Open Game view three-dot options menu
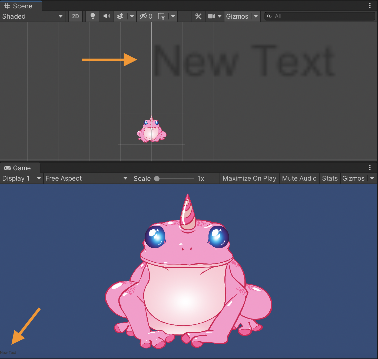The height and width of the screenshot is (359, 378). click(x=370, y=167)
